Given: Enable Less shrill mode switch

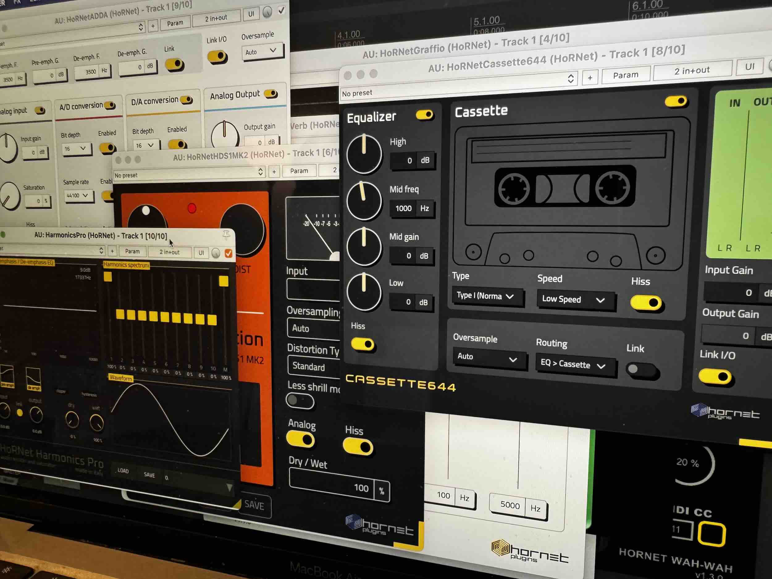Looking at the screenshot, I should pos(300,401).
